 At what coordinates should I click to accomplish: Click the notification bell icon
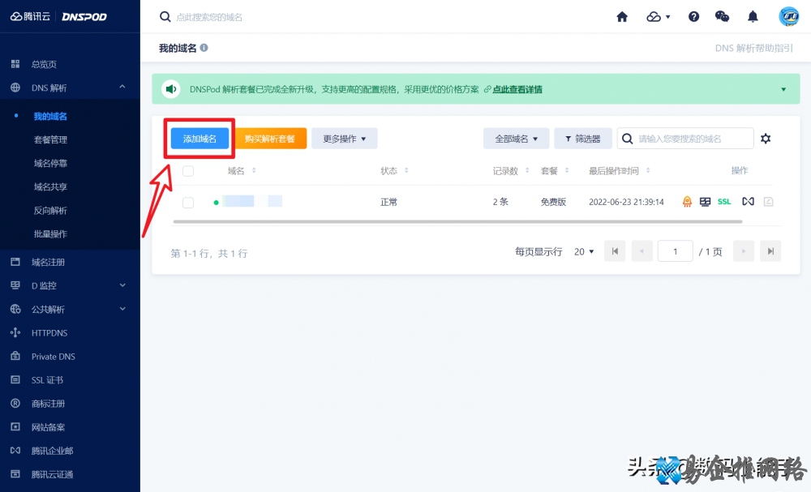(752, 16)
